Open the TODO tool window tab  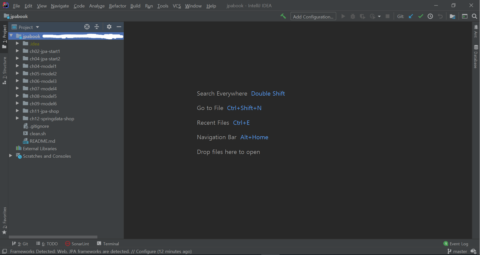pyautogui.click(x=47, y=244)
